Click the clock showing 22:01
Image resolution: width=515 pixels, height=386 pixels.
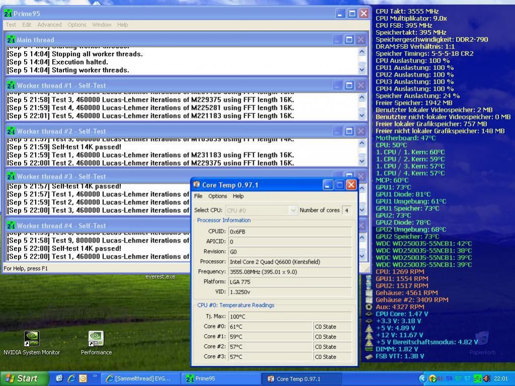click(500, 379)
